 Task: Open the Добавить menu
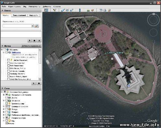click(x=47, y=6)
